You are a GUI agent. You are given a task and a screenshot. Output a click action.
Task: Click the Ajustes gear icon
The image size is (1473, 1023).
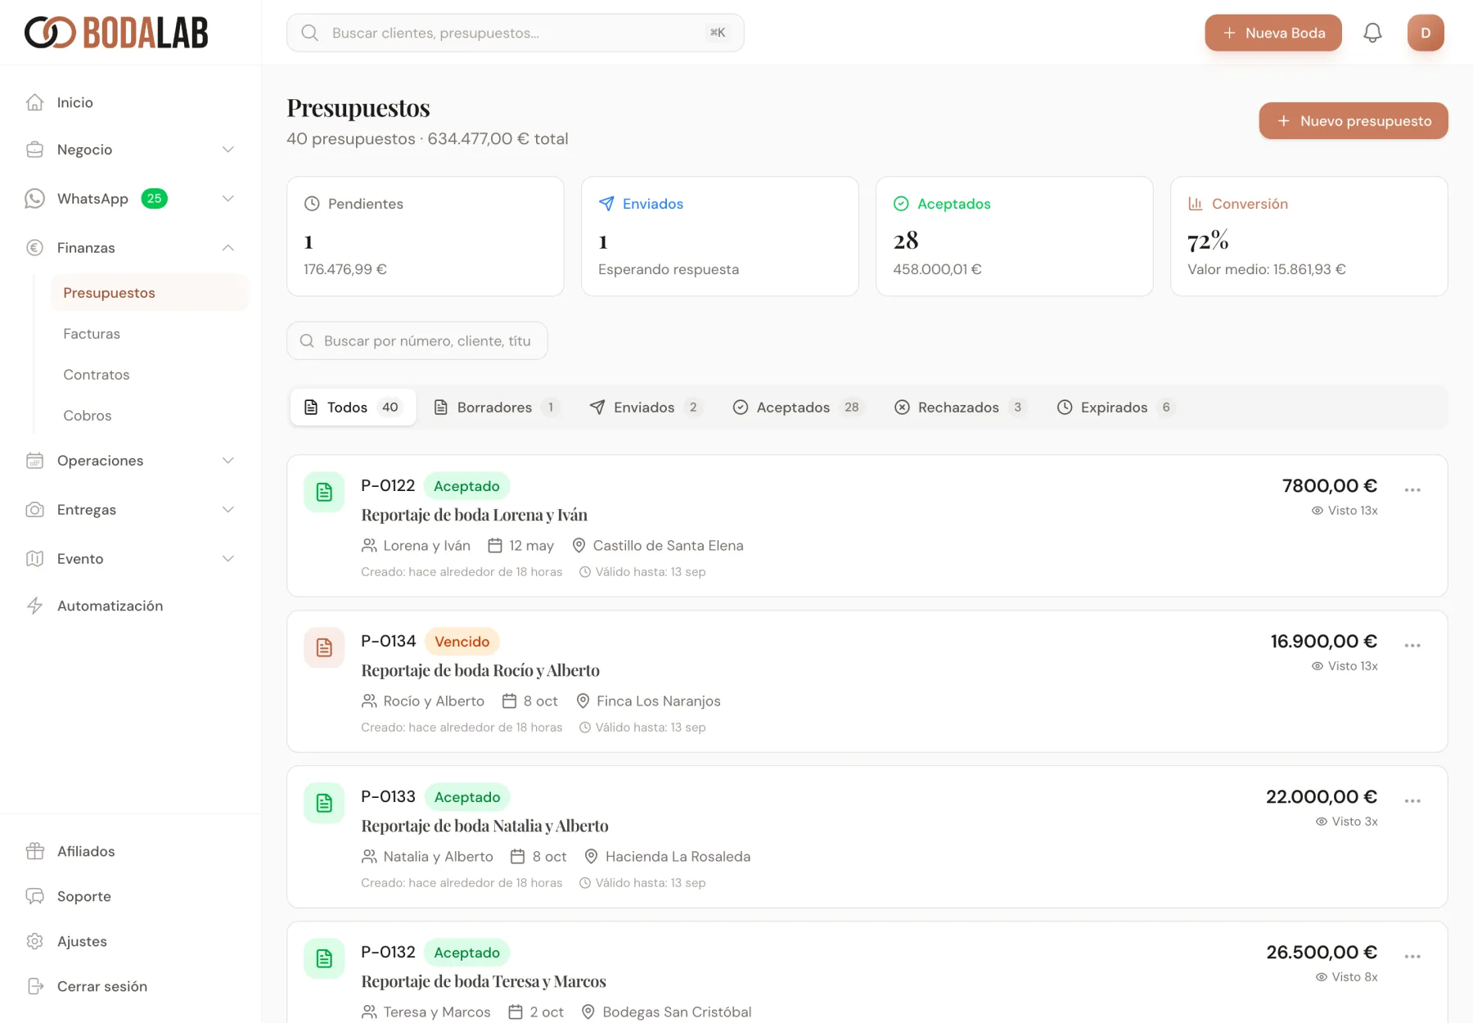34,941
